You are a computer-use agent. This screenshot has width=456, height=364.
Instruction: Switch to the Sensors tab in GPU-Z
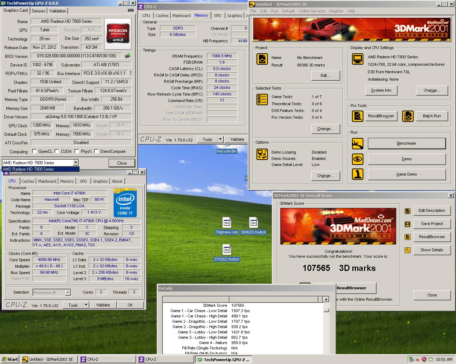(x=38, y=11)
